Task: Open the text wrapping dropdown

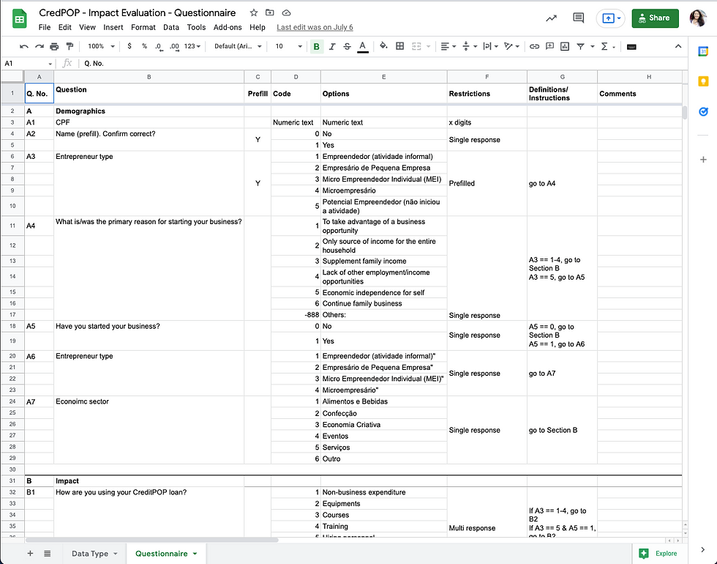Action: 491,46
